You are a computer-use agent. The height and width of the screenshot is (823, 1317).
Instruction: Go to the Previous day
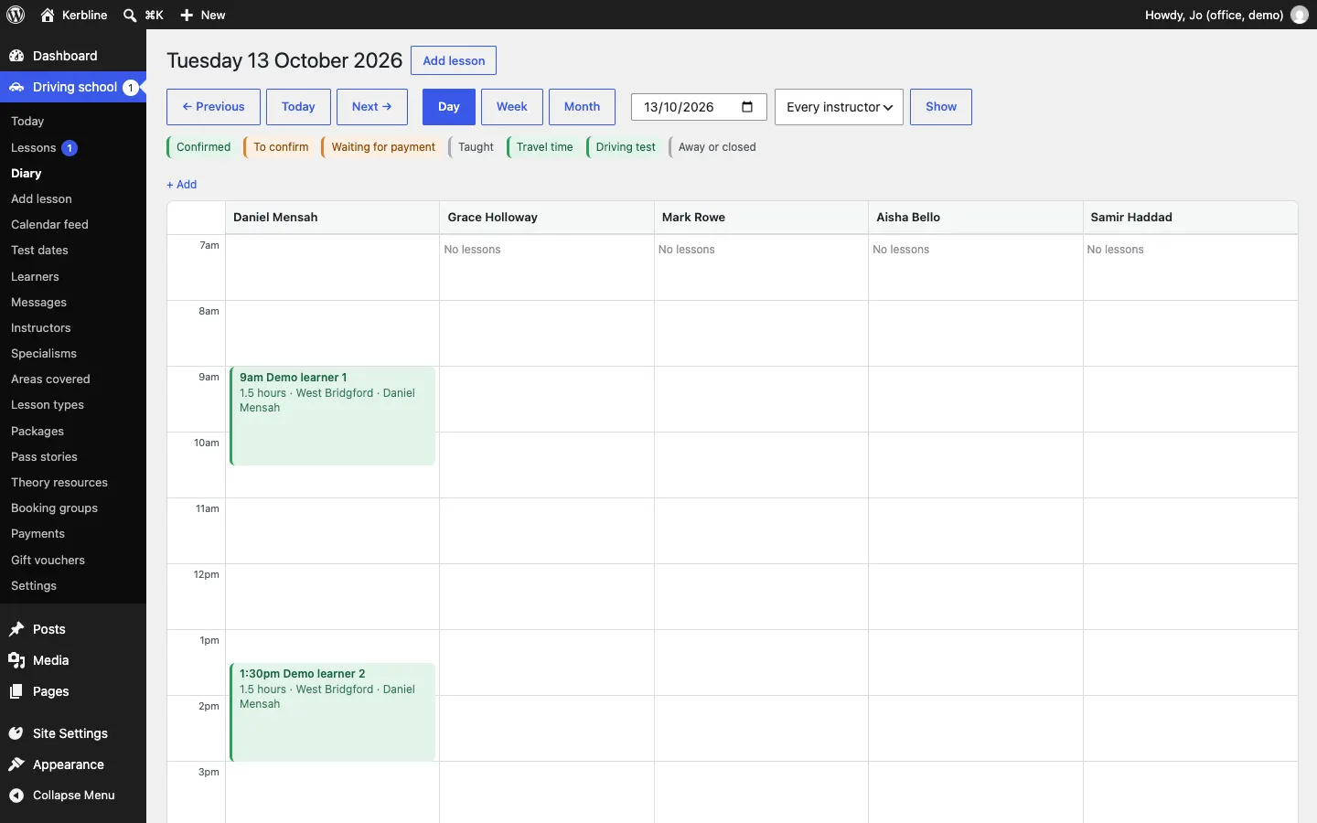(x=213, y=107)
